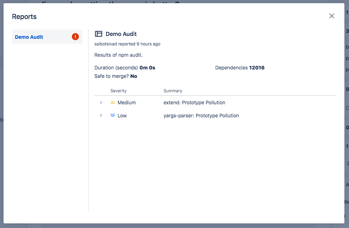Click the Reports dialog title
Viewport: 349px width, 228px height.
24,17
